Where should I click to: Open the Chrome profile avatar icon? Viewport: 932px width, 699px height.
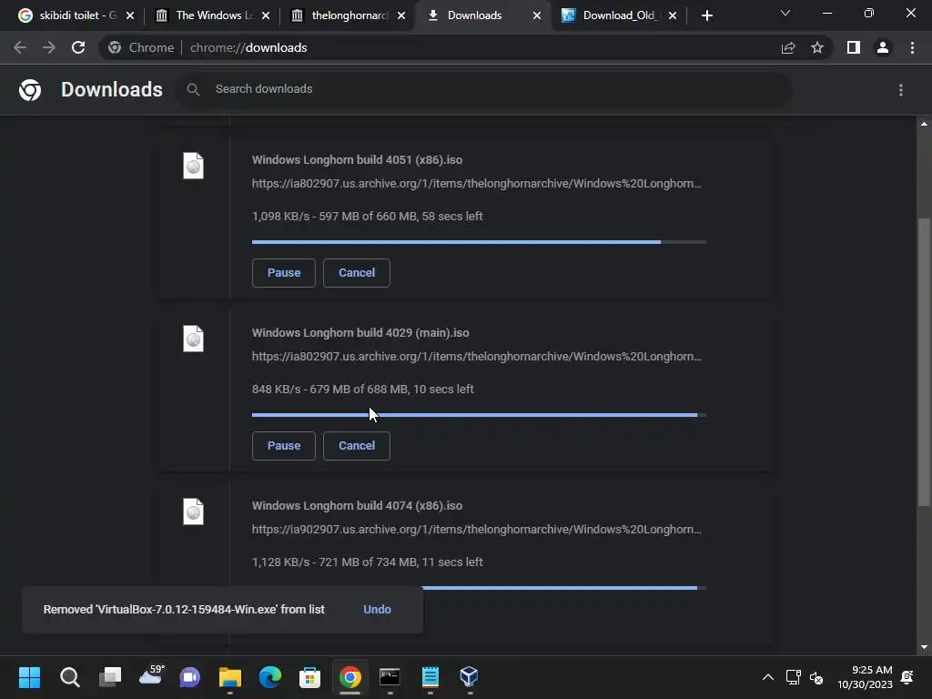883,47
